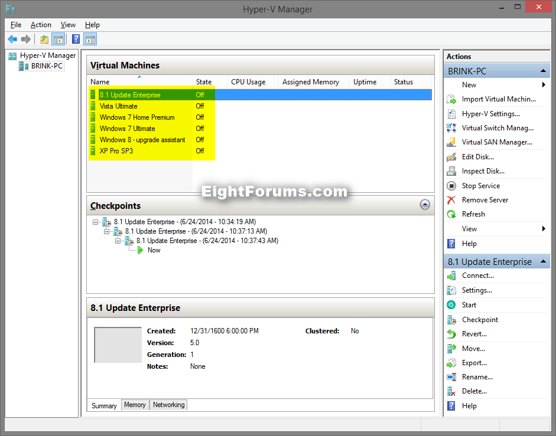Click the green Start power icon
This screenshot has height=436, width=556.
[x=451, y=305]
